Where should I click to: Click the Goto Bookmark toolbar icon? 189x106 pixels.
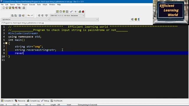point(139,19)
